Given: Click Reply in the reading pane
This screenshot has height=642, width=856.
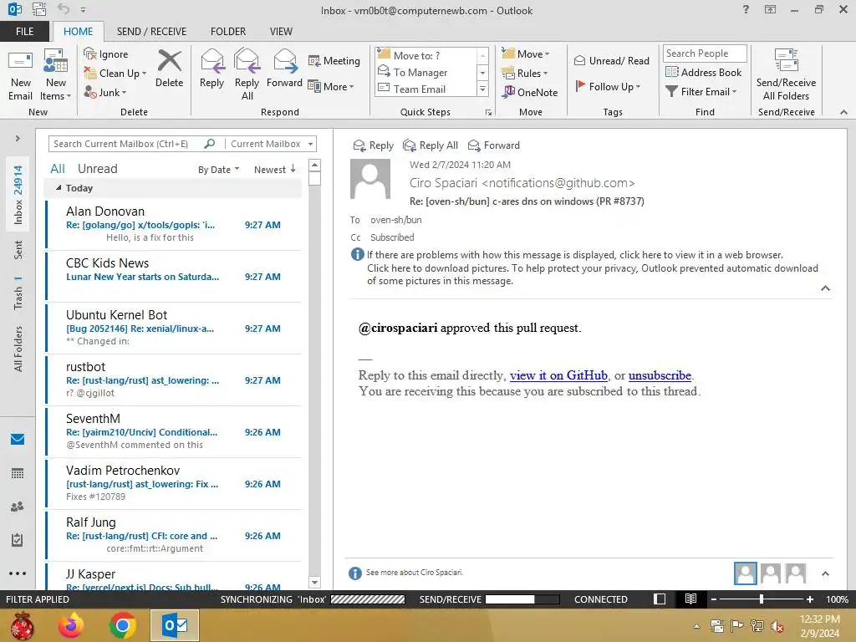Looking at the screenshot, I should (374, 145).
